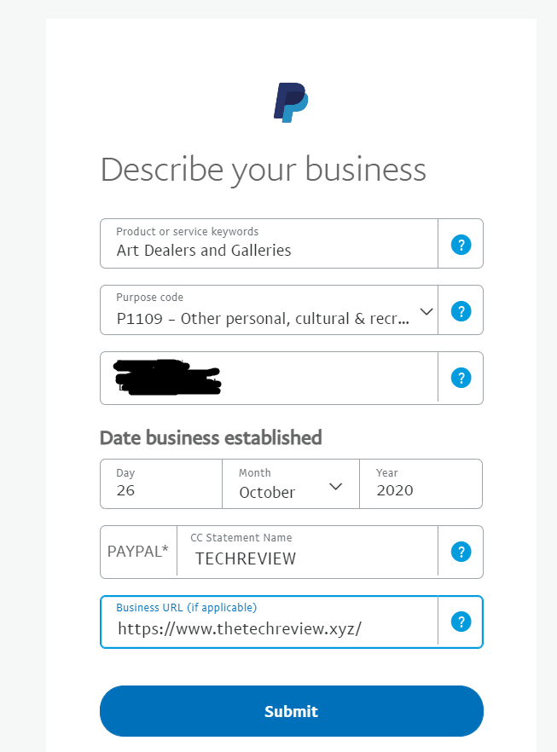
Task: Click the Day field showing 26
Action: point(158,483)
